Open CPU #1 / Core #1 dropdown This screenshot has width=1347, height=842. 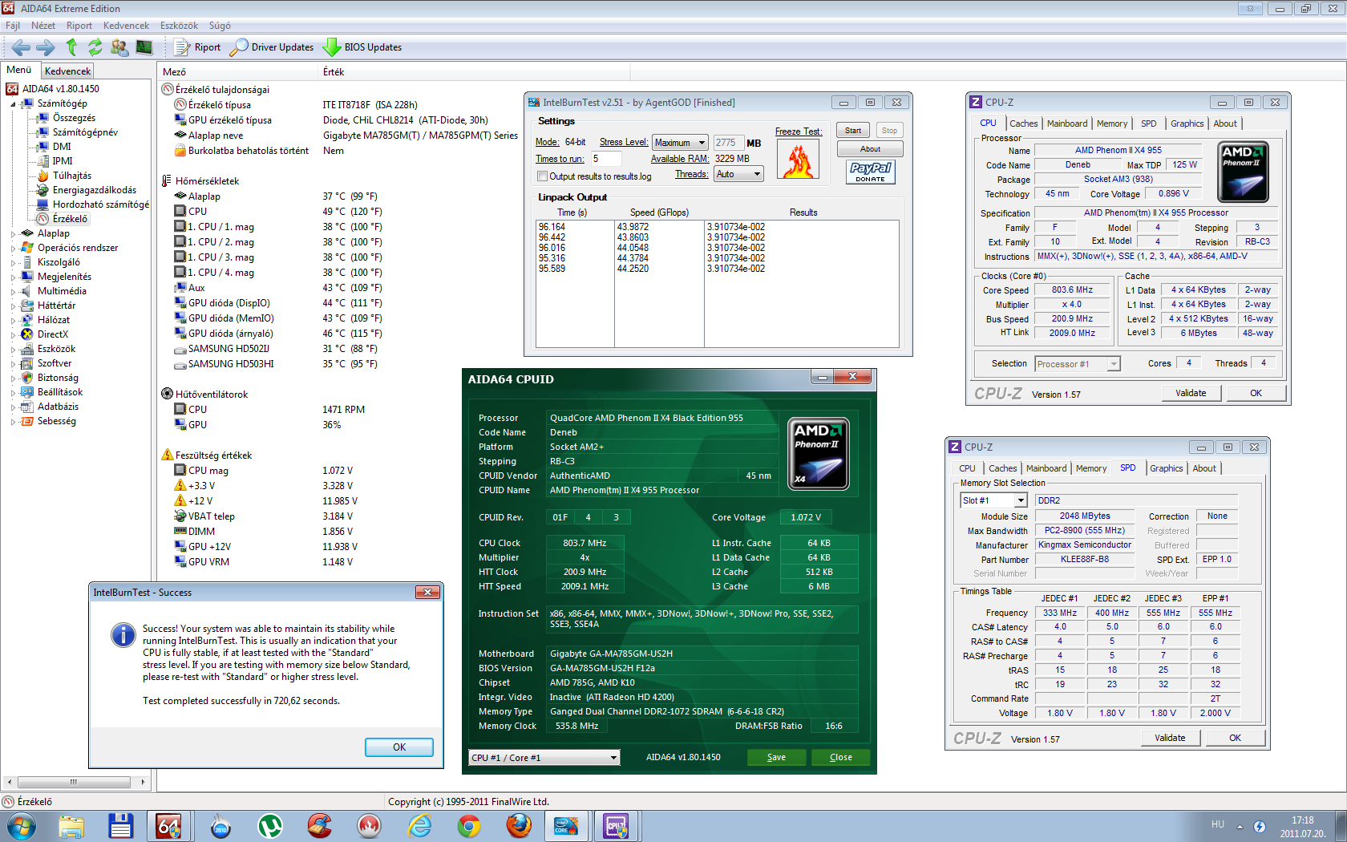point(544,758)
